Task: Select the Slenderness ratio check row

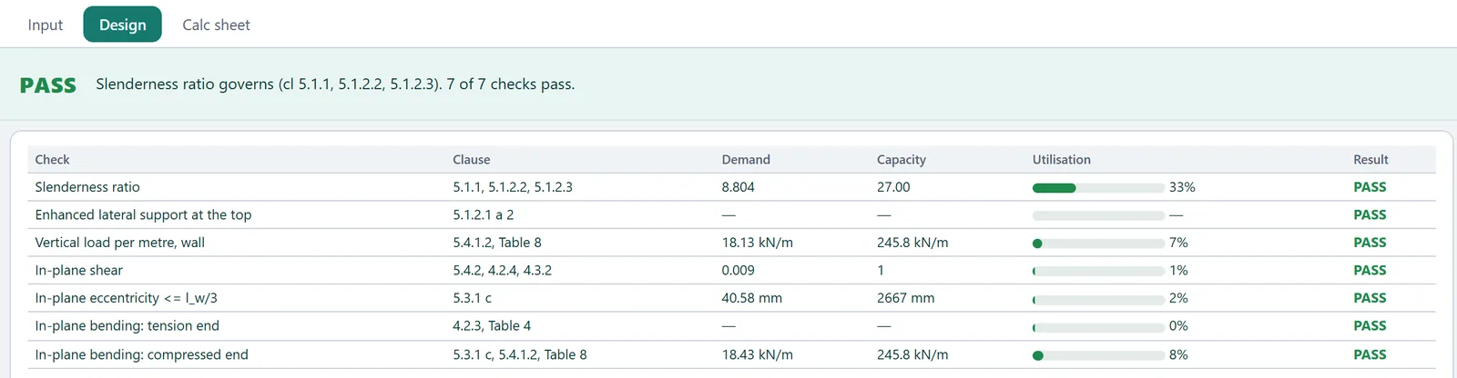Action: click(731, 187)
